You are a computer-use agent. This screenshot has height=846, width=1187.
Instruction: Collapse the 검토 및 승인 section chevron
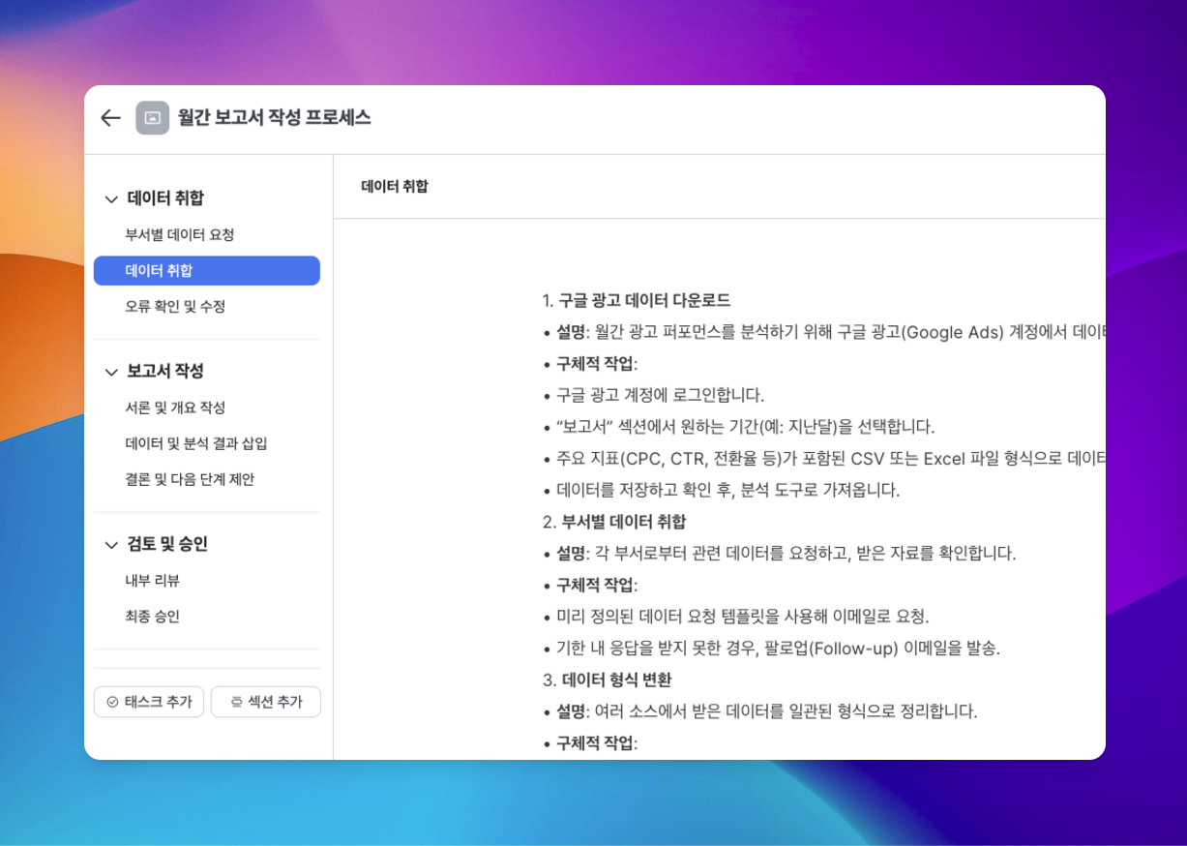coord(110,545)
